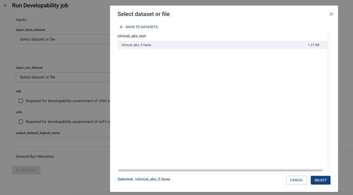Viewport: 353px width, 195px height.
Task: Go back using the page arrow icon
Action: coord(6,6)
